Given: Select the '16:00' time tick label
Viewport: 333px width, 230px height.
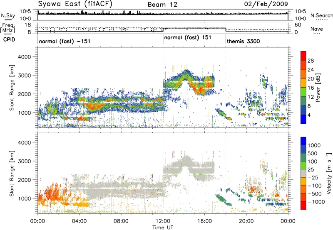Looking at the screenshot, I should (x=204, y=221).
